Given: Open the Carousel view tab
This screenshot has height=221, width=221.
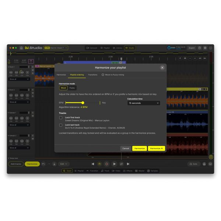Looking at the screenshot, I should pos(92,48).
